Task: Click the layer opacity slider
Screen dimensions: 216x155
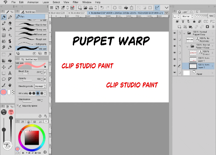Action: tap(202, 16)
